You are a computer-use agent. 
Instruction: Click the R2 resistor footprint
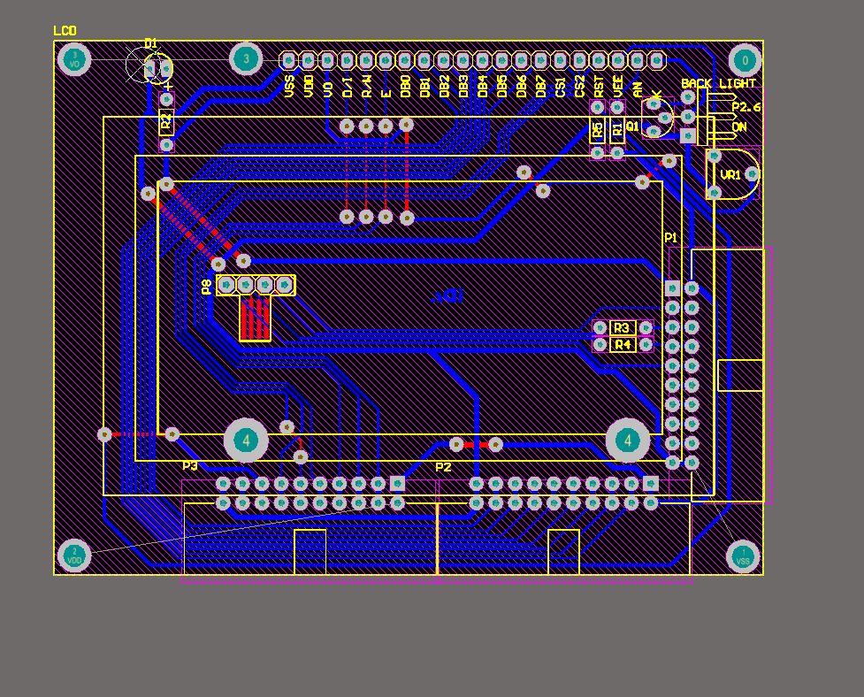[165, 122]
